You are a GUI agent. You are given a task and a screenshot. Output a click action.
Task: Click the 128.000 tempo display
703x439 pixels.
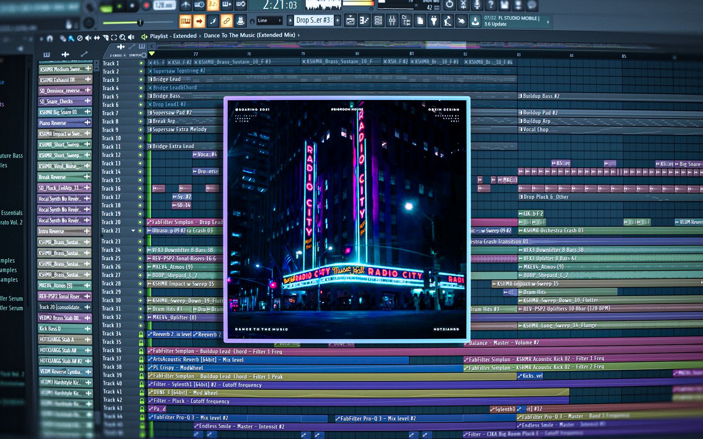[x=164, y=5]
